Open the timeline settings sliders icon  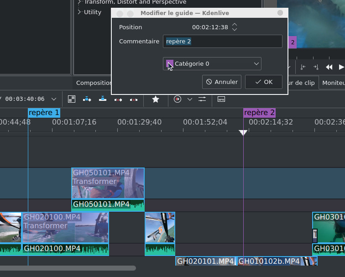pos(202,99)
